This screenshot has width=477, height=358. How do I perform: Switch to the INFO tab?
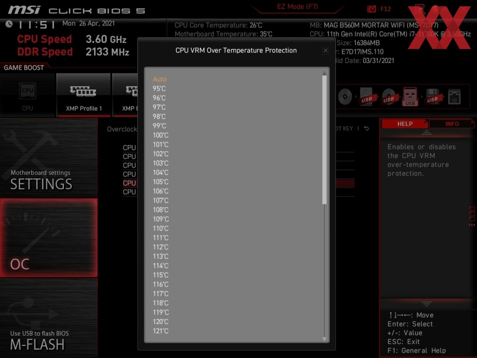tap(452, 124)
